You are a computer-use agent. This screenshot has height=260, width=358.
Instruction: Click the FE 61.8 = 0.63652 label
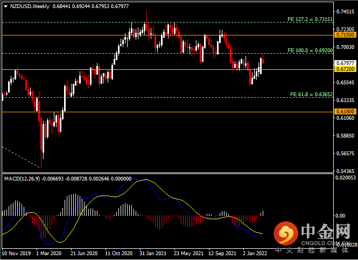click(x=311, y=95)
